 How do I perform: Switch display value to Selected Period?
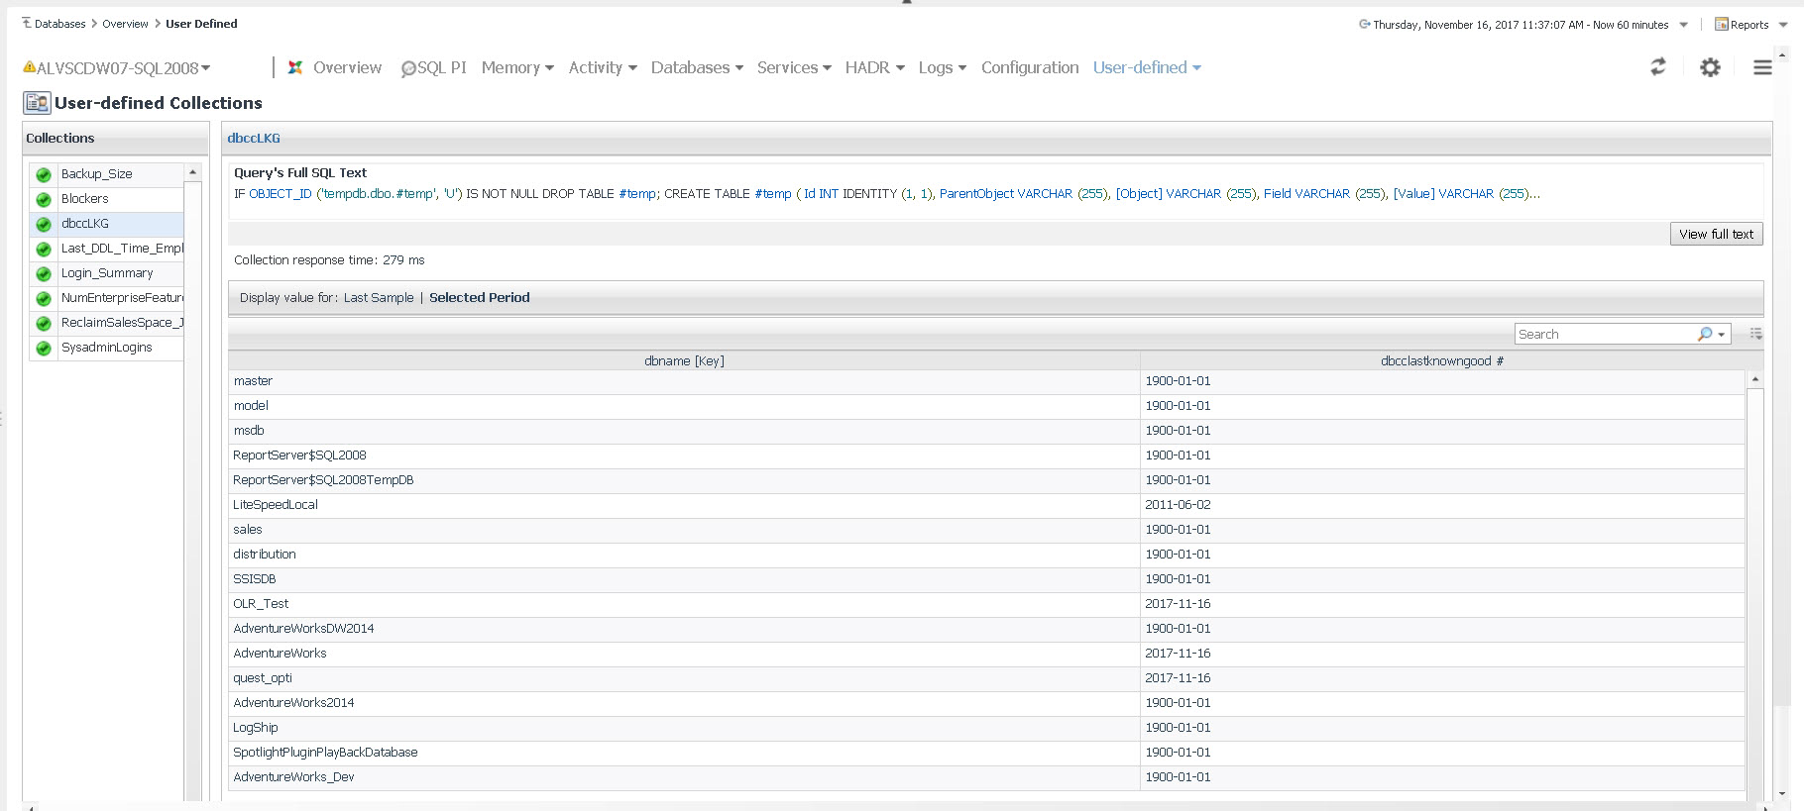pos(479,298)
